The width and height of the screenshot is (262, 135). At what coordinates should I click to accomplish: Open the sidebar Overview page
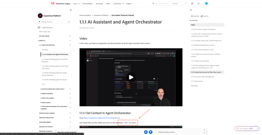click(45, 50)
